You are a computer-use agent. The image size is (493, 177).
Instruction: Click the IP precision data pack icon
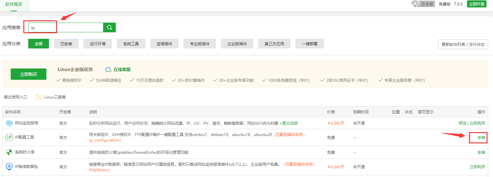point(9,167)
